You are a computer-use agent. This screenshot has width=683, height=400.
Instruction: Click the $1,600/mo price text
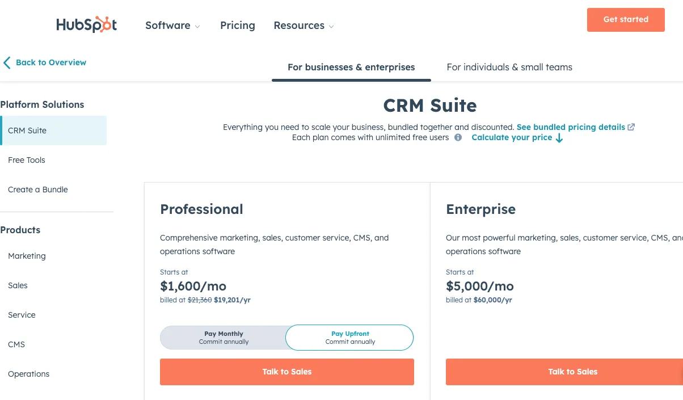193,286
